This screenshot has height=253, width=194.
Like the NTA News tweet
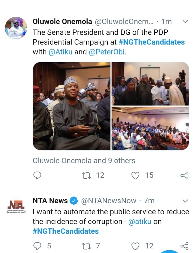(135, 246)
